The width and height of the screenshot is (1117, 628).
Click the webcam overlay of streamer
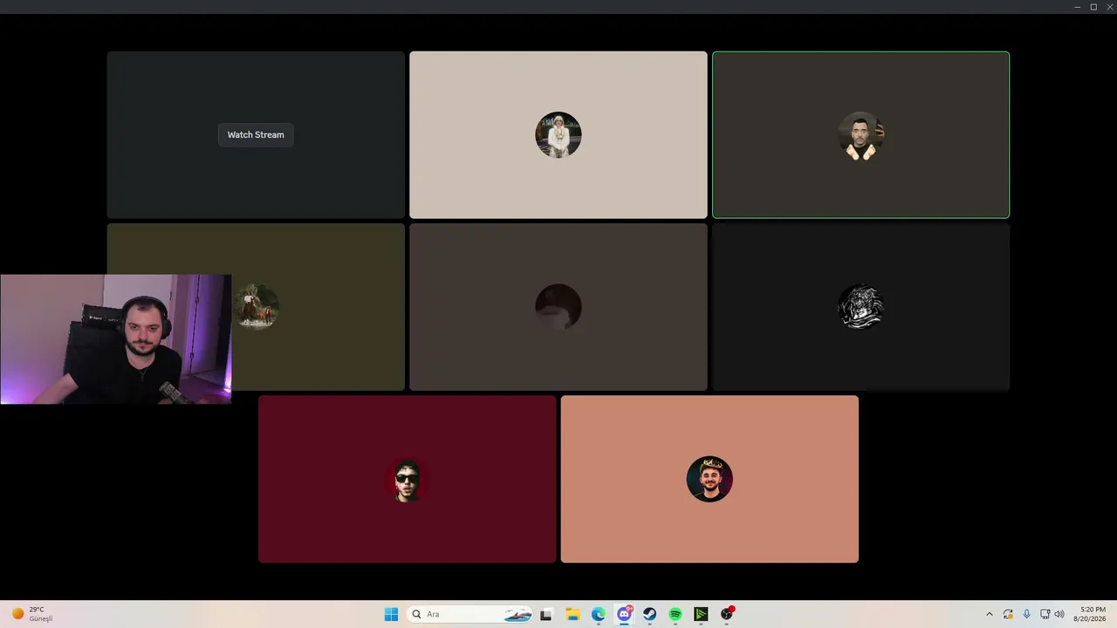116,339
